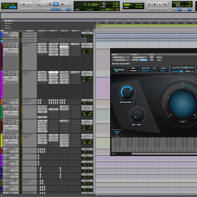The image size is (197, 197).
Task: Click the INSERTS A-E column header
Action: tap(42, 31)
